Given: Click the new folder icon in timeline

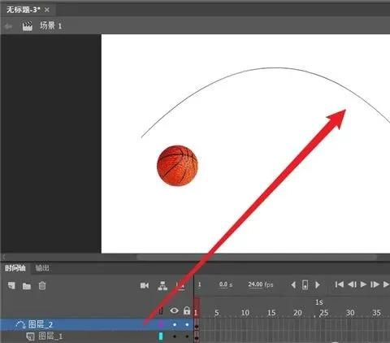Looking at the screenshot, I should 27,286.
